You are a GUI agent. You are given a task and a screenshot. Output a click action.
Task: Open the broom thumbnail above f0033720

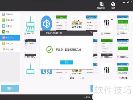[x=30, y=24]
